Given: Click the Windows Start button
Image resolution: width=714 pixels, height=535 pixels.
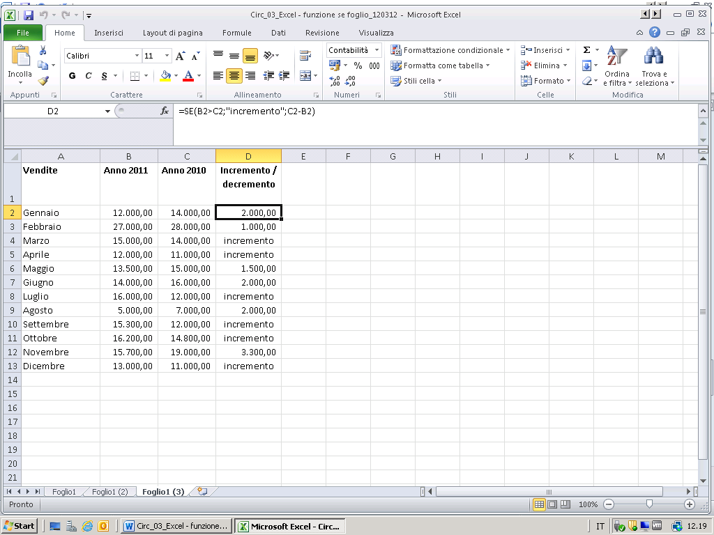Looking at the screenshot, I should tap(20, 526).
